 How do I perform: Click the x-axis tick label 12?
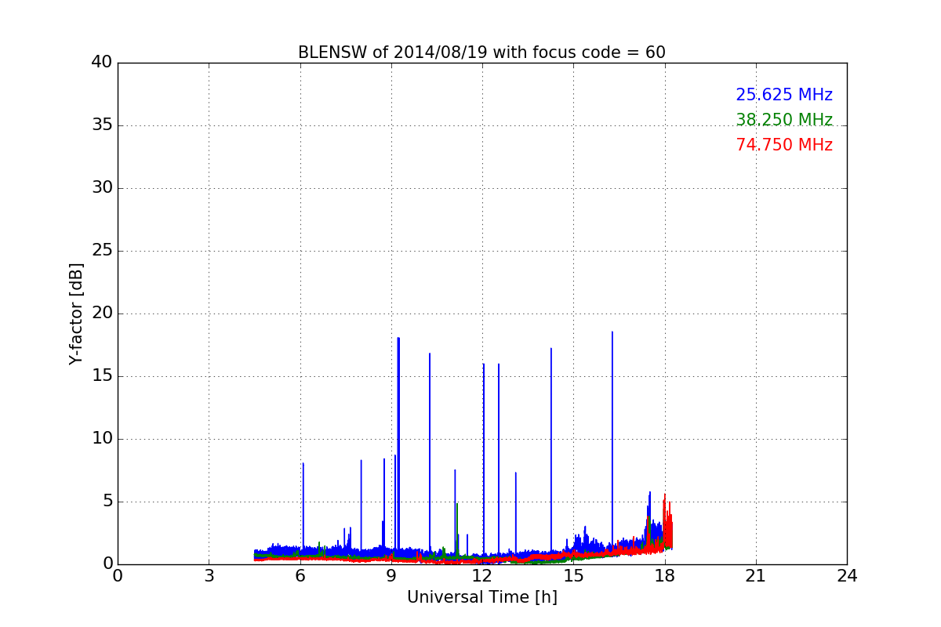point(482,575)
